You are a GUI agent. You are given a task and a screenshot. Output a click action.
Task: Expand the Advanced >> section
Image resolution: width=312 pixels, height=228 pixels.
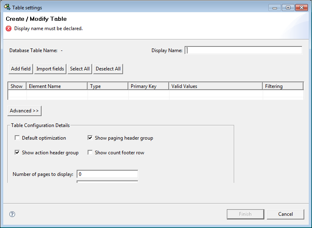pos(24,111)
